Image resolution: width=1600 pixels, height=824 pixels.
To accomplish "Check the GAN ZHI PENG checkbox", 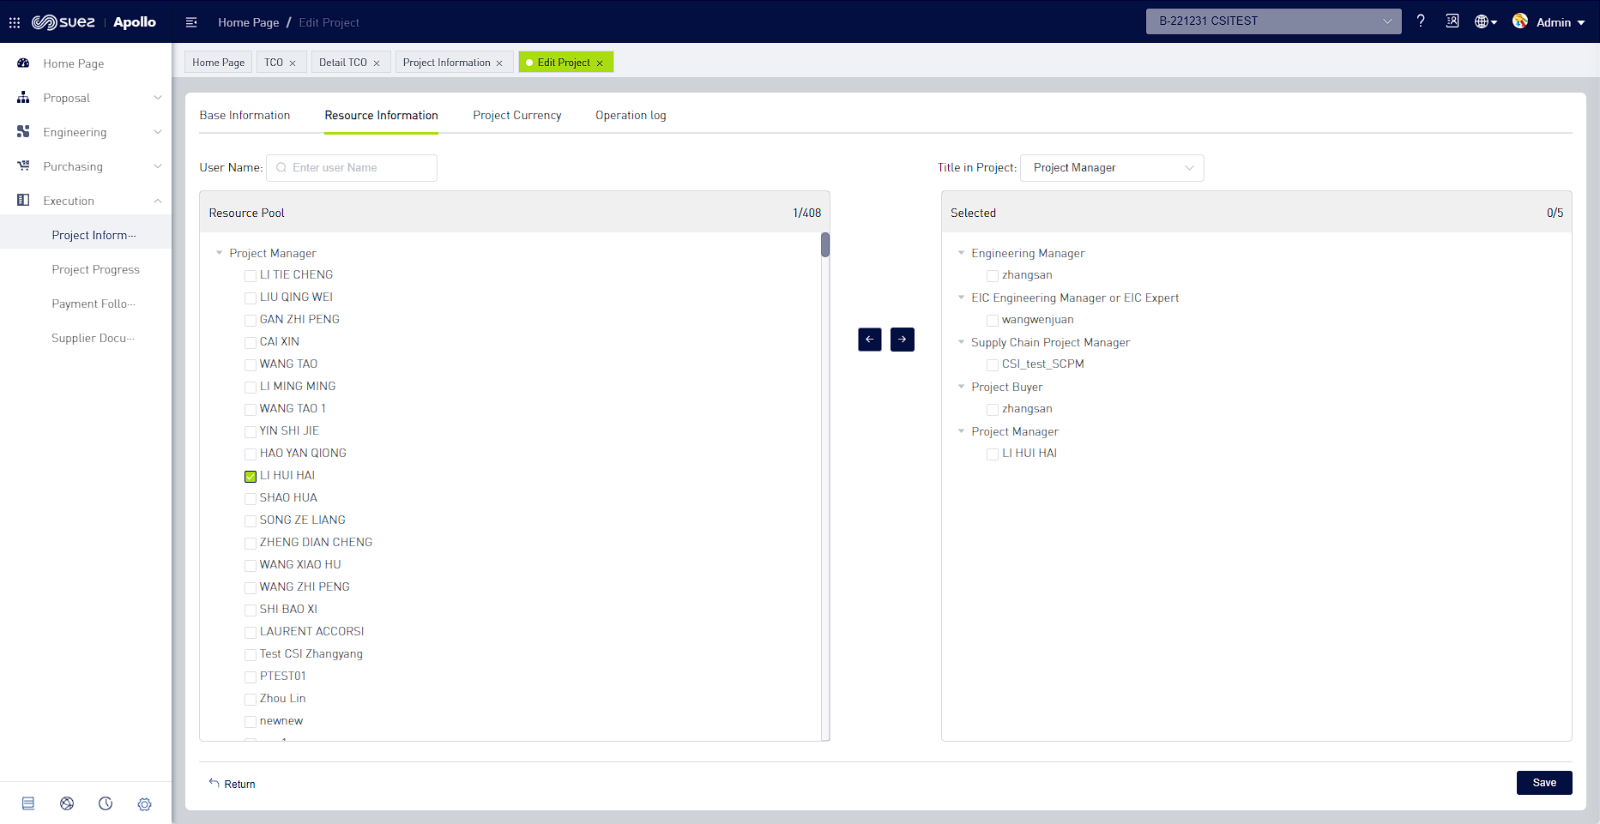I will pyautogui.click(x=251, y=321).
